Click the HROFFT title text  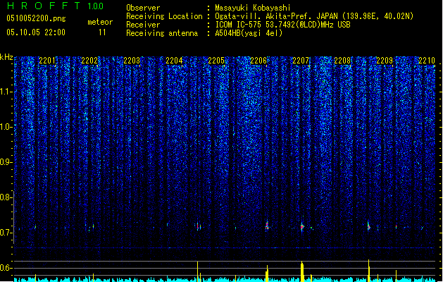click(44, 6)
